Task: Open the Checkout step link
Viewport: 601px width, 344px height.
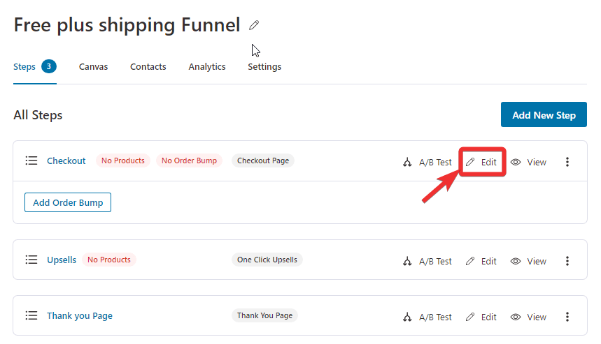Action: pyautogui.click(x=66, y=161)
